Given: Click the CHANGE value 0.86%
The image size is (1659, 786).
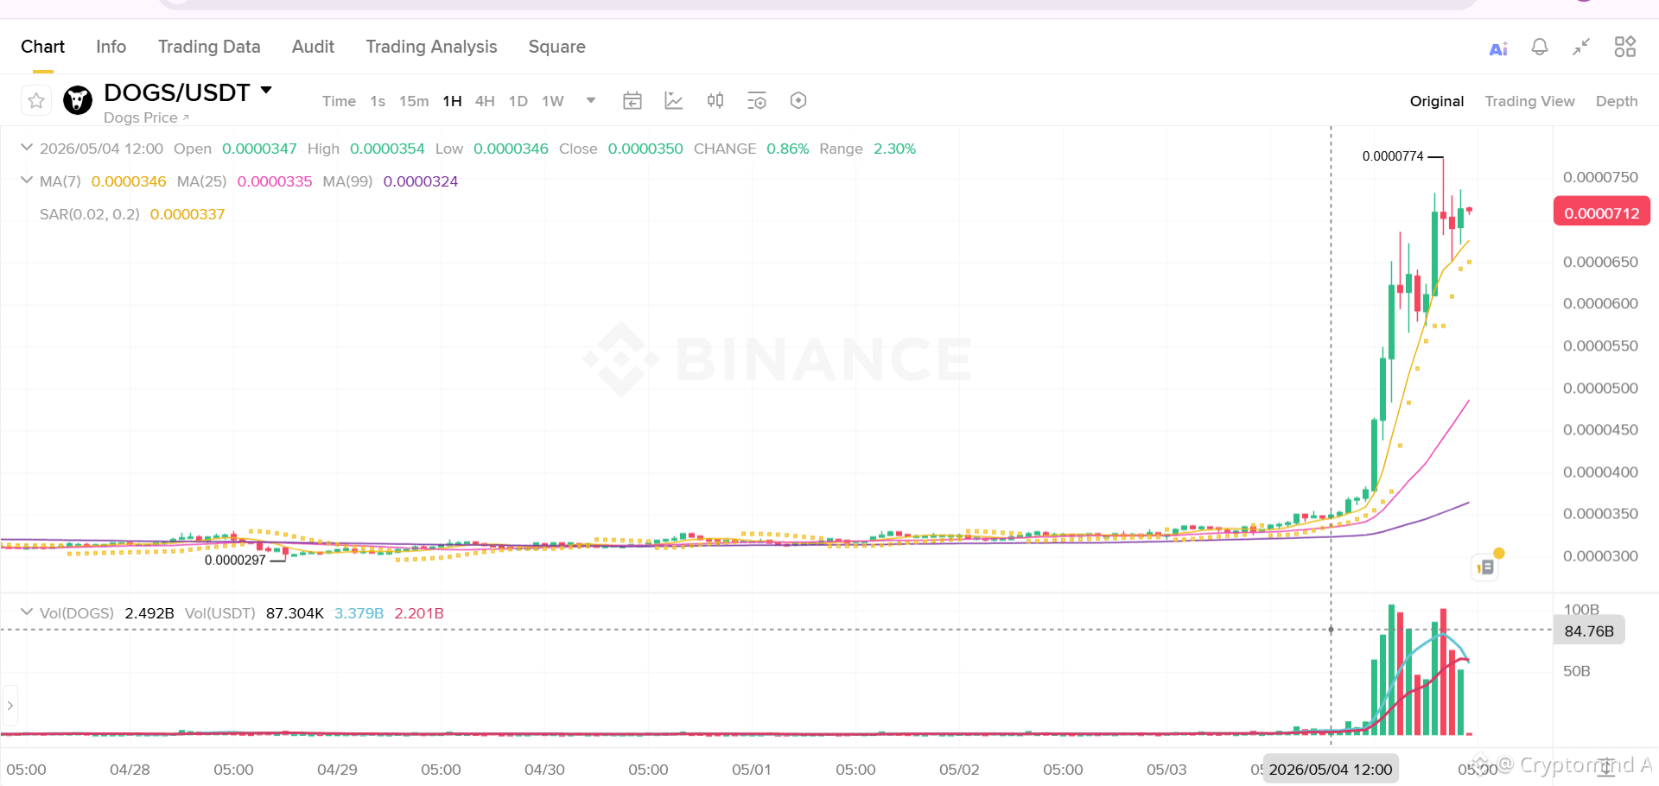Looking at the screenshot, I should 788,149.
